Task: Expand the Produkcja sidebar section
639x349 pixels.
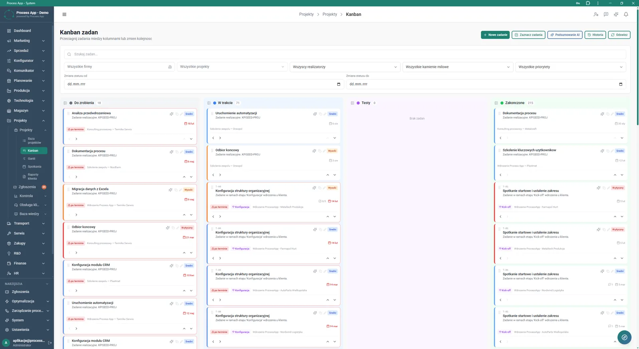Action: 26,91
